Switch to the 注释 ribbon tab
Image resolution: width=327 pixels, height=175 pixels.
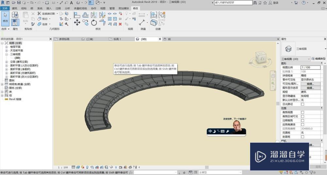(58, 8)
